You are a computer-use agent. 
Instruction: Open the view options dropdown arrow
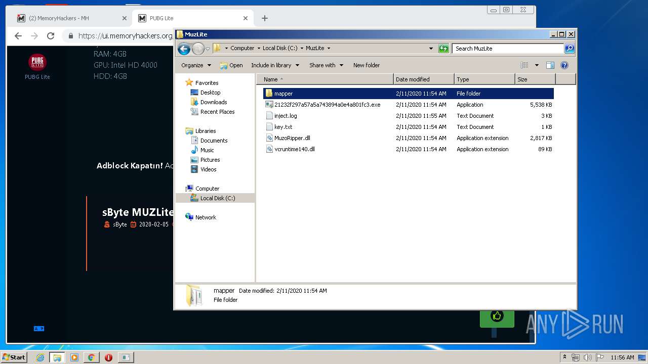537,65
